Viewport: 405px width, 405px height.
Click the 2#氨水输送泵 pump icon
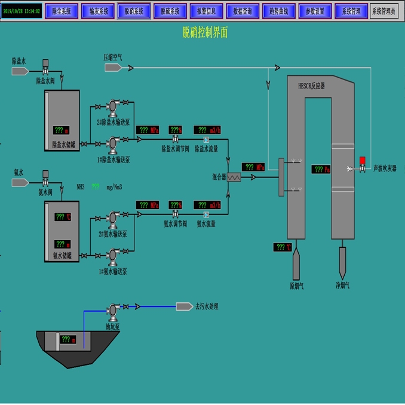[x=113, y=220]
